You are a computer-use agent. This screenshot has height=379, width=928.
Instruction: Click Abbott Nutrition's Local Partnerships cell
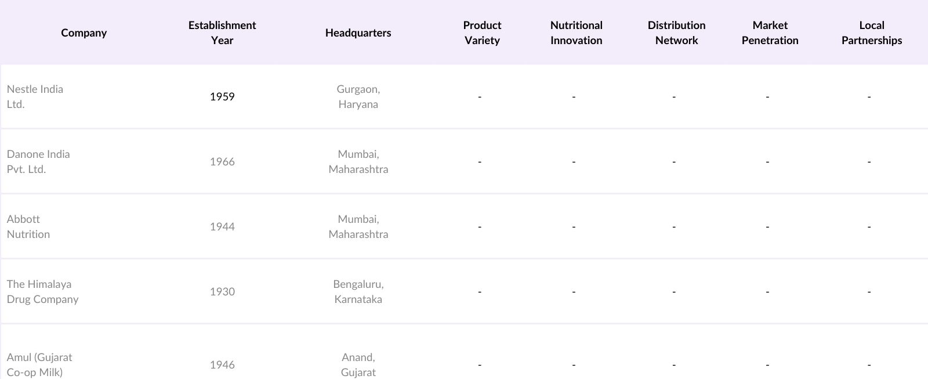pyautogui.click(x=869, y=226)
